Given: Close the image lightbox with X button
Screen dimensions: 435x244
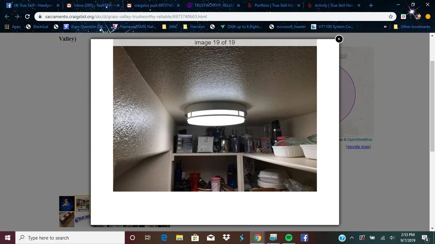Looking at the screenshot, I should click(x=339, y=39).
